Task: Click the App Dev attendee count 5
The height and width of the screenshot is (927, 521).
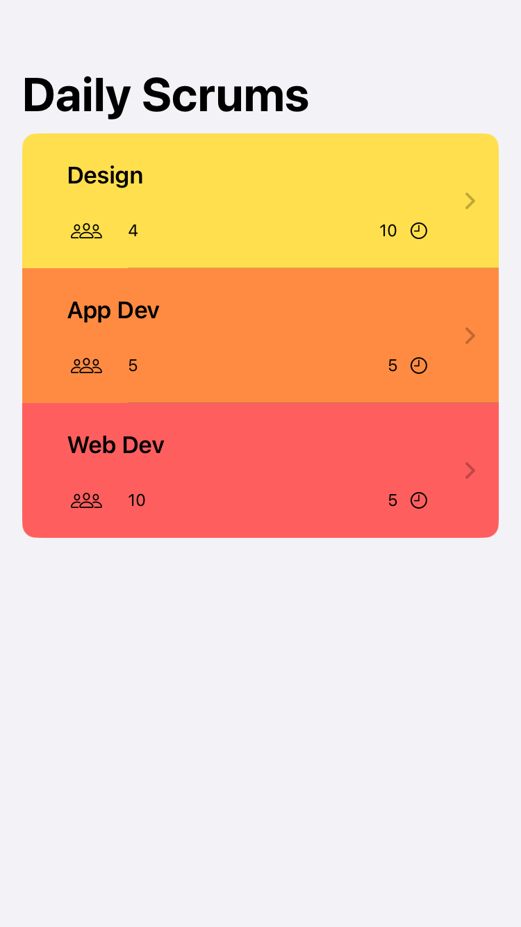Action: (133, 366)
